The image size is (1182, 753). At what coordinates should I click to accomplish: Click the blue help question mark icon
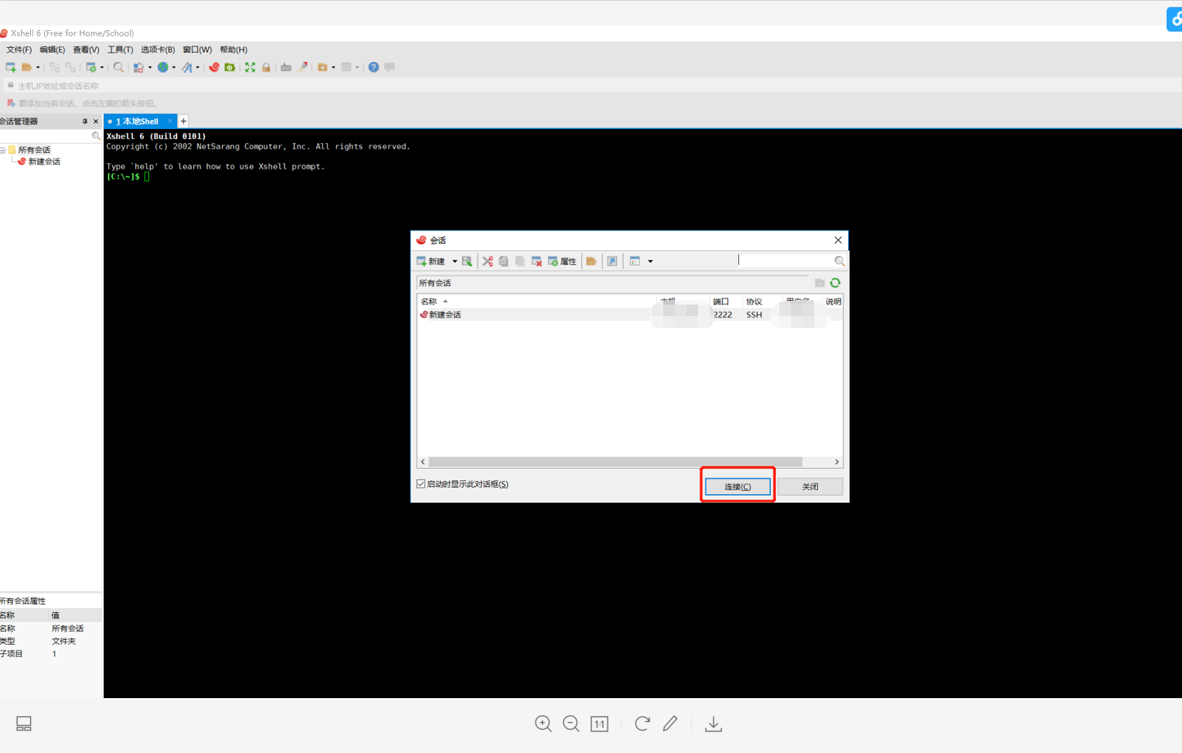(x=373, y=67)
